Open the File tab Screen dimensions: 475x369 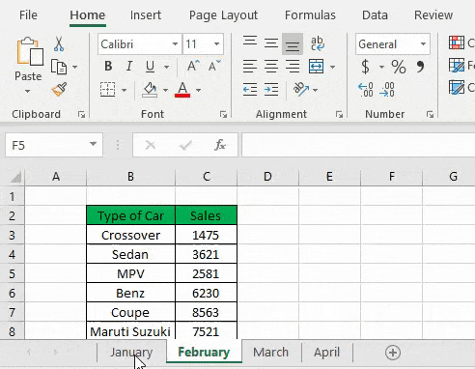(28, 15)
